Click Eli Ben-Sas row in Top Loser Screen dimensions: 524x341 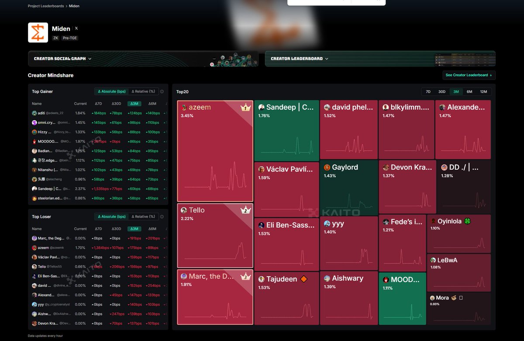(98, 276)
